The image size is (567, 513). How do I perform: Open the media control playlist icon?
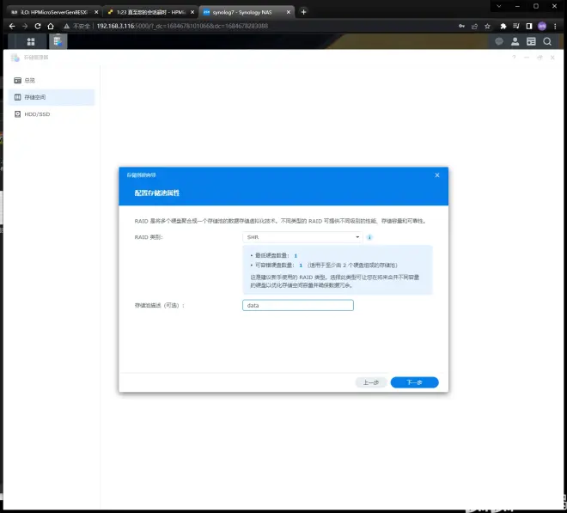(x=516, y=26)
